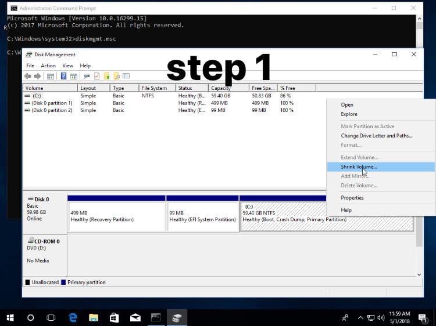Viewport: 436px width, 326px height.
Task: Select the (C:) volume row in list
Action: coord(174,96)
